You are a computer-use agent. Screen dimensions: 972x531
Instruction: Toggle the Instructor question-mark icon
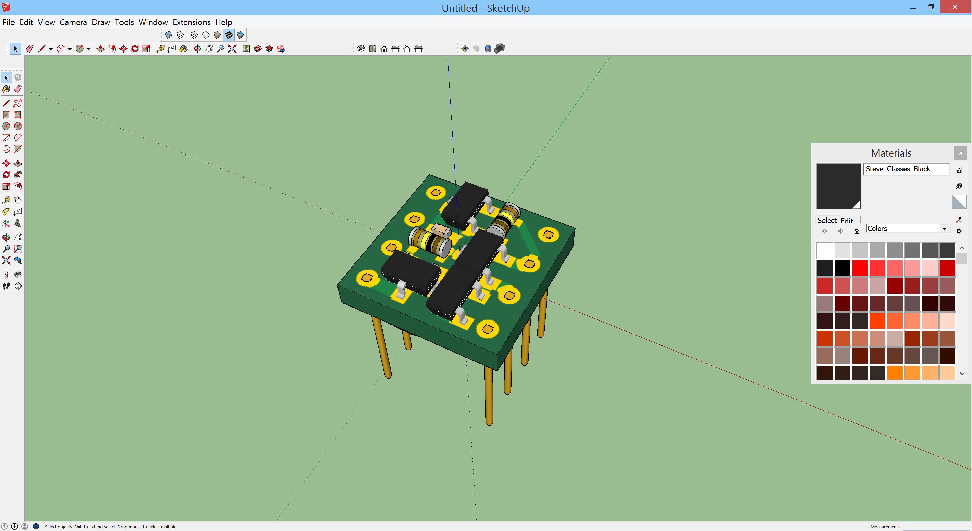click(x=36, y=527)
